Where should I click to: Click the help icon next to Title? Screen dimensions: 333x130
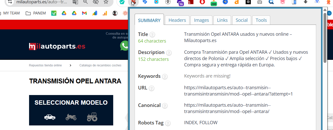coord(152,35)
